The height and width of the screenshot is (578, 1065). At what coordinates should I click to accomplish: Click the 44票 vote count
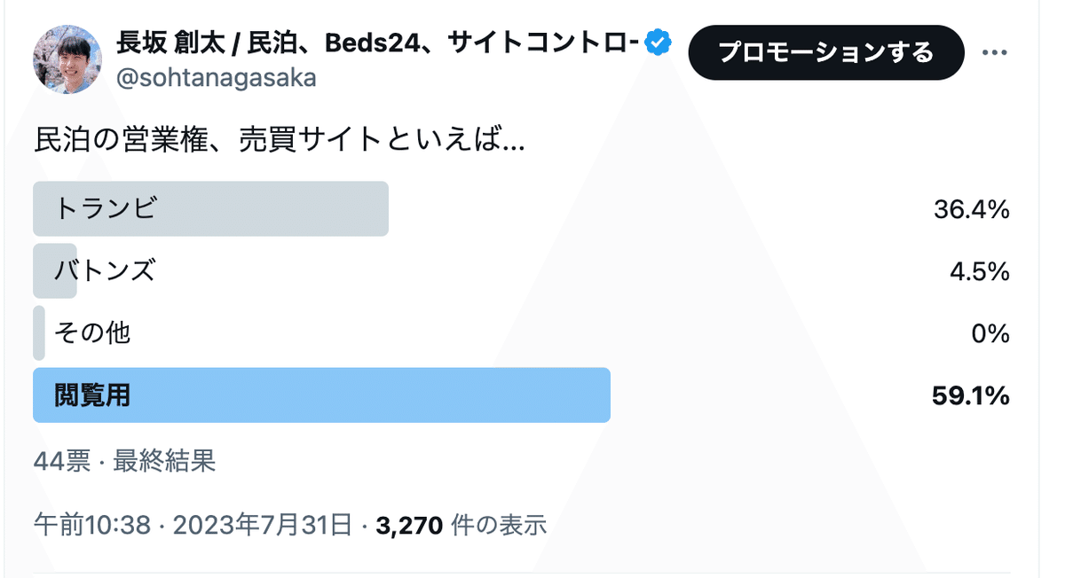(61, 461)
